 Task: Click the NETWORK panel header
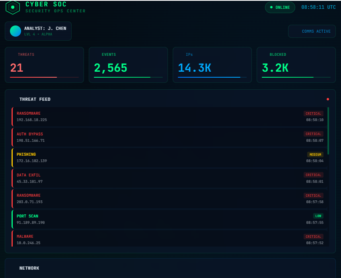click(x=29, y=268)
